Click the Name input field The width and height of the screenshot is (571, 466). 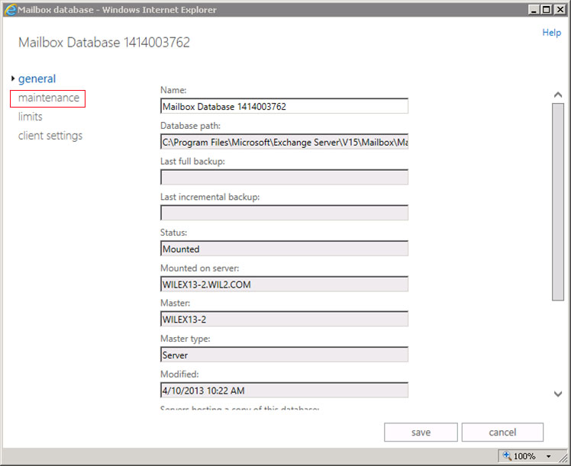pyautogui.click(x=284, y=106)
